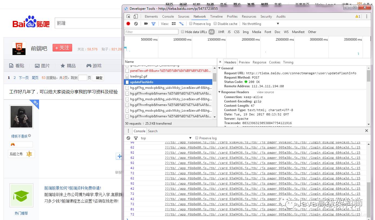The width and height of the screenshot is (375, 220).
Task: Click the Tieba search box containing 前端
Action: 88,23
